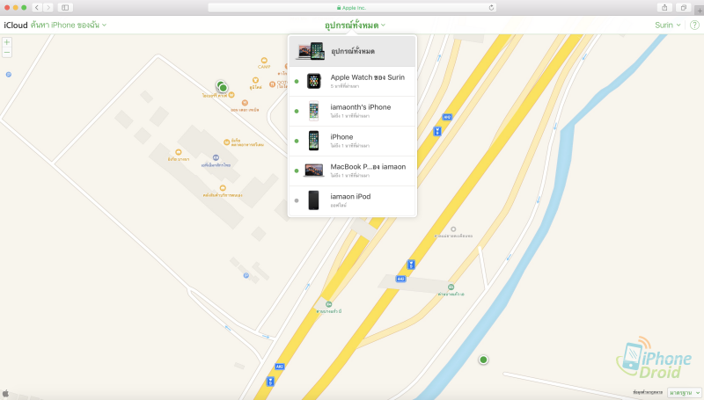Open the Surin account menu

[668, 25]
